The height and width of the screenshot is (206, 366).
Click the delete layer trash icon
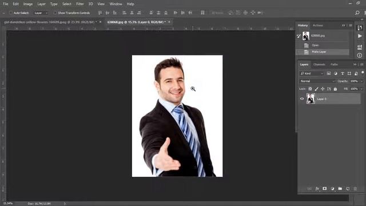point(355,189)
